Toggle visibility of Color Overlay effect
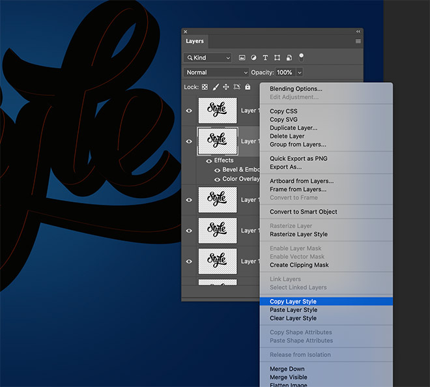Viewport: 430px width, 387px height. tap(217, 179)
